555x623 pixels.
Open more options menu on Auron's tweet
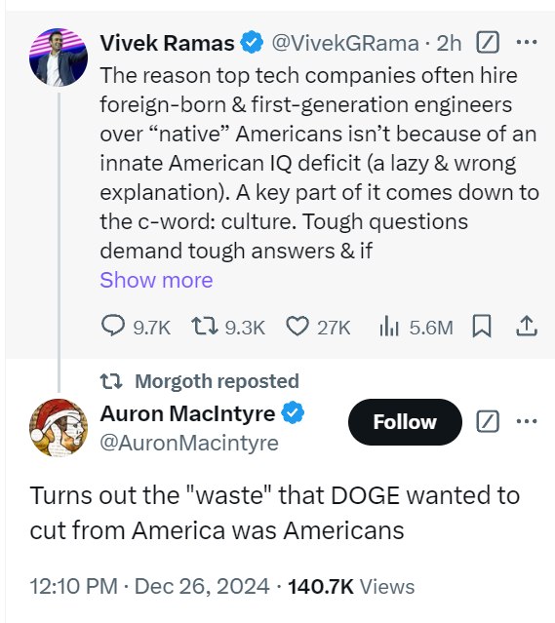(x=527, y=421)
